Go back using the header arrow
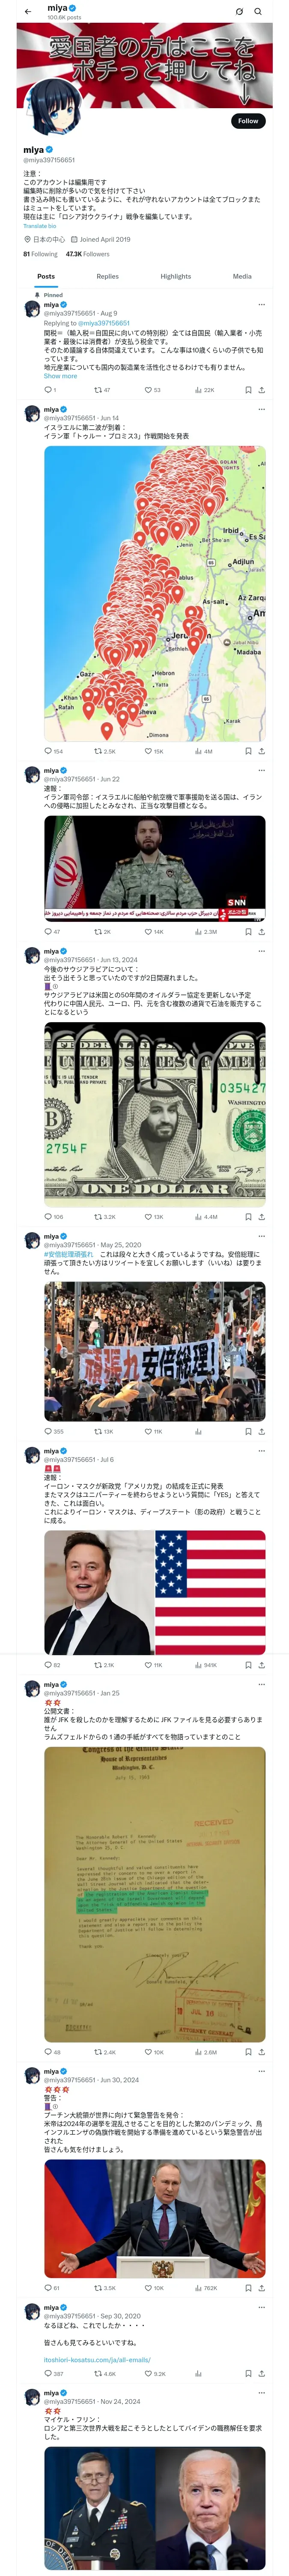Viewport: 289px width, 2576px height. point(28,11)
